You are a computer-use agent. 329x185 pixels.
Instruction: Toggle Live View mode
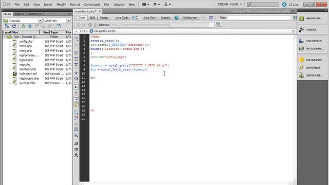pyautogui.click(x=150, y=17)
